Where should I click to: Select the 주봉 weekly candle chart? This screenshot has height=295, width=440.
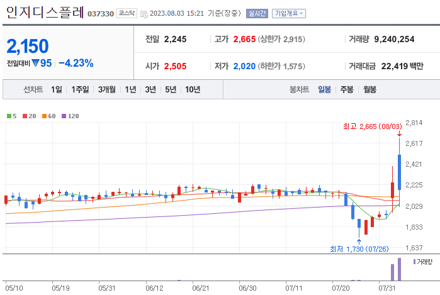(347, 89)
